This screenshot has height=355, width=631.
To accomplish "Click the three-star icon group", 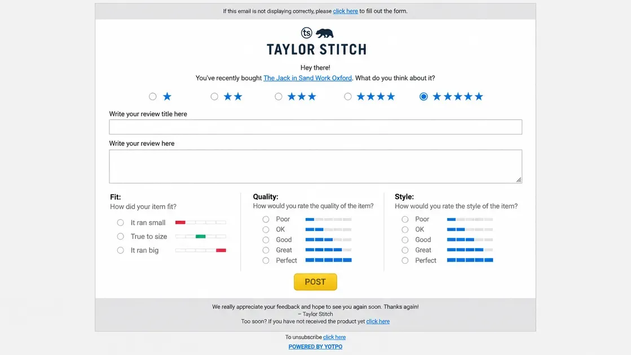I will point(302,96).
